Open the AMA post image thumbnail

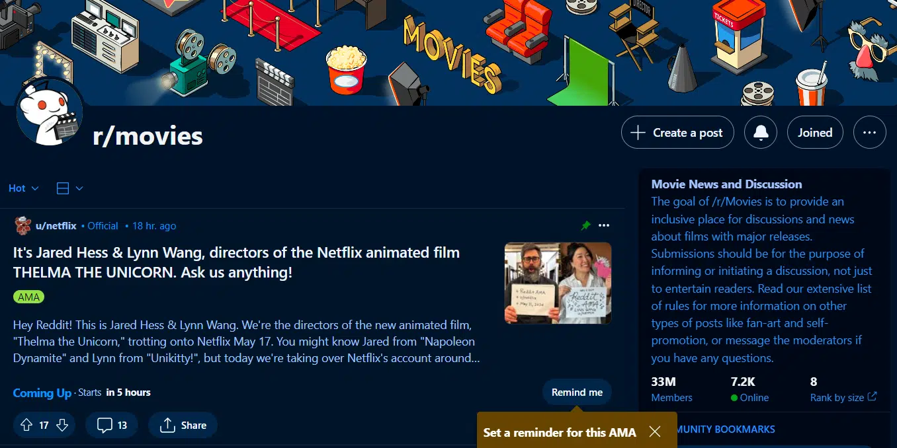coord(557,283)
